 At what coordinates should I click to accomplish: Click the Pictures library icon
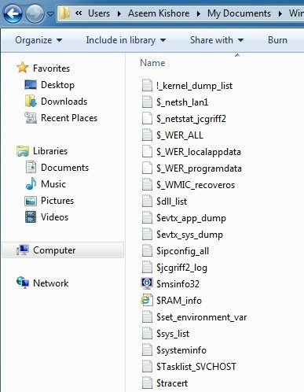click(x=31, y=201)
